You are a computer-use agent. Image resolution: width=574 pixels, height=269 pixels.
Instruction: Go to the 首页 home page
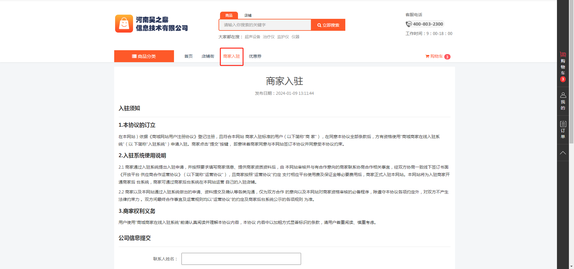(188, 56)
